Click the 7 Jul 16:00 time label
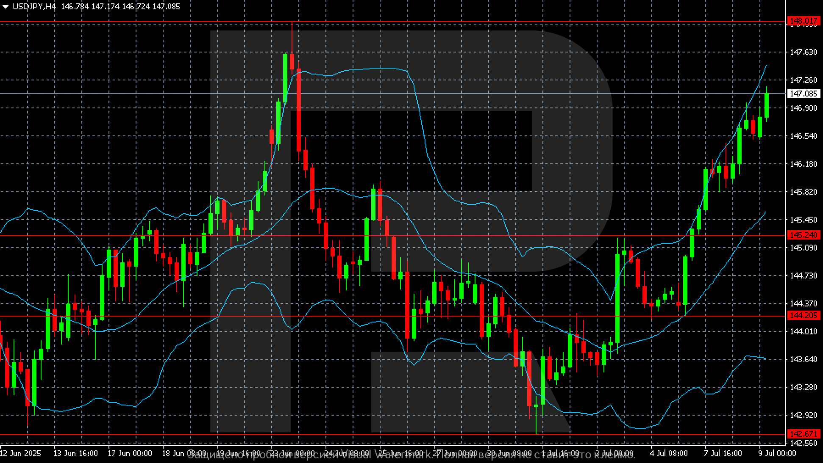 pos(723,453)
